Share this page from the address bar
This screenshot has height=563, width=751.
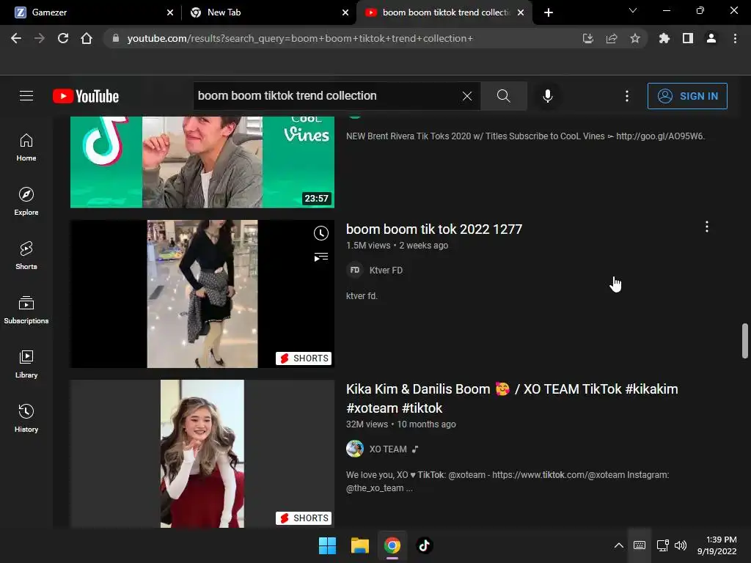click(611, 38)
